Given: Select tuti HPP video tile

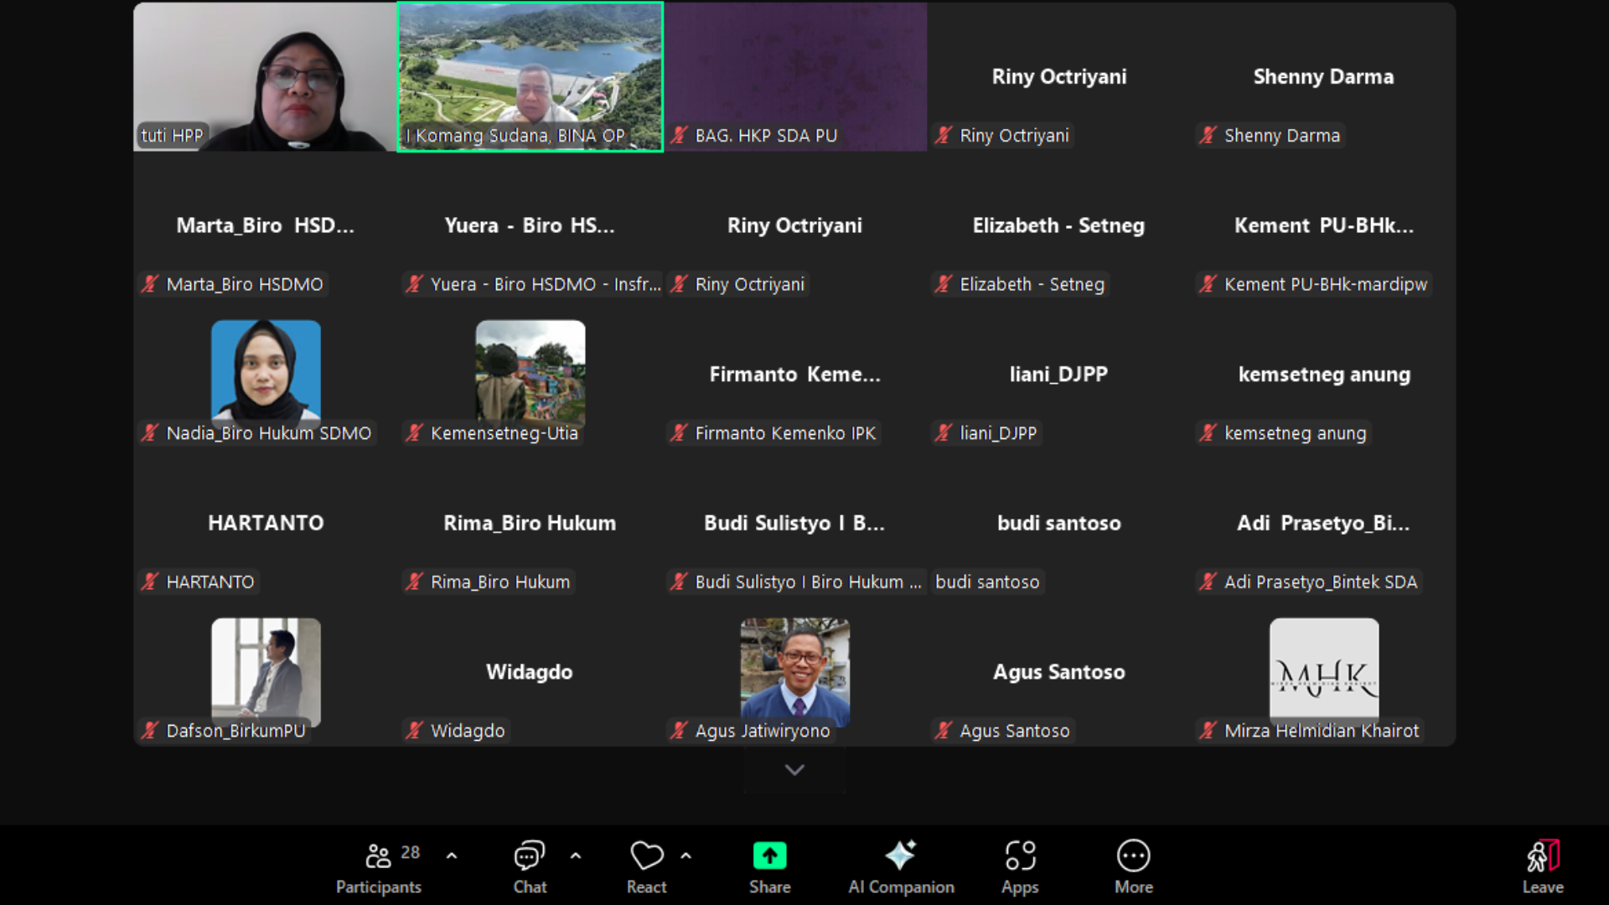Looking at the screenshot, I should point(264,76).
